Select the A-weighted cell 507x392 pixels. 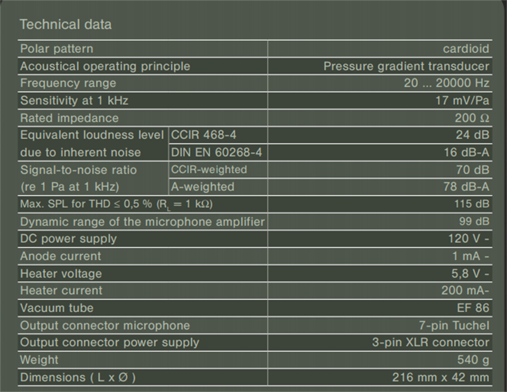[x=218, y=187]
